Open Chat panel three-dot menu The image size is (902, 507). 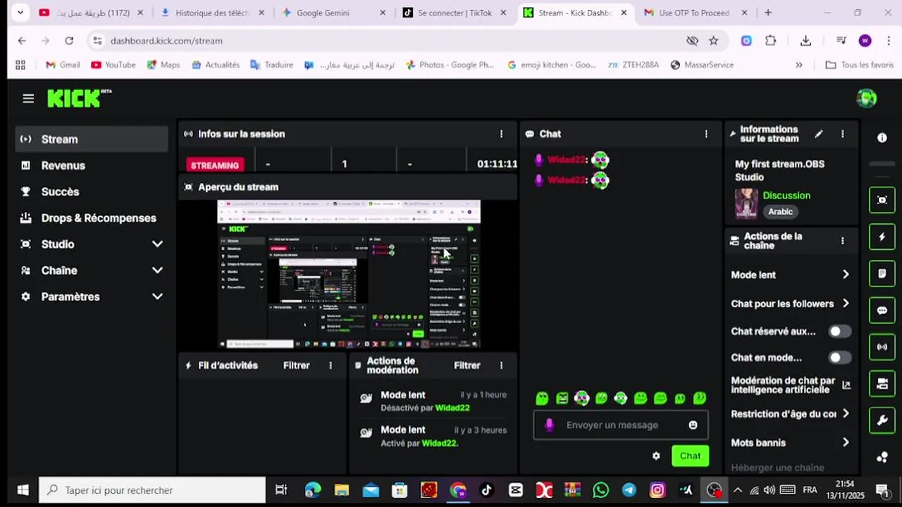pos(706,134)
